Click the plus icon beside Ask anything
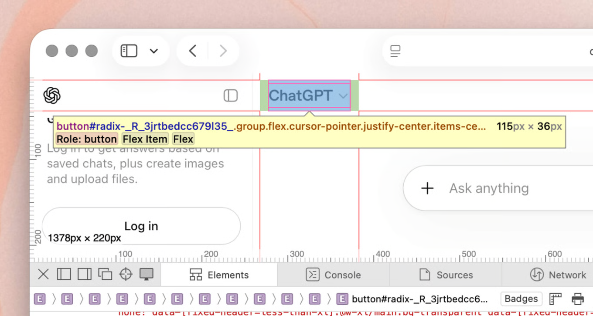This screenshot has height=316, width=593. pyautogui.click(x=427, y=188)
